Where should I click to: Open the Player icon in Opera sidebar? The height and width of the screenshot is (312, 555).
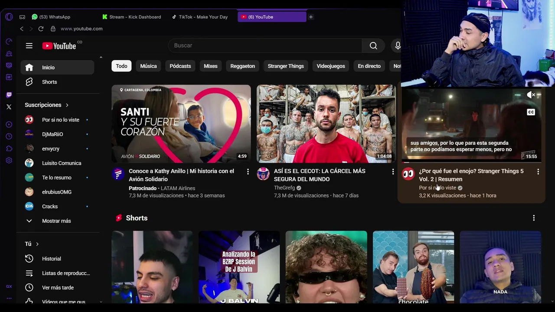(x=9, y=125)
